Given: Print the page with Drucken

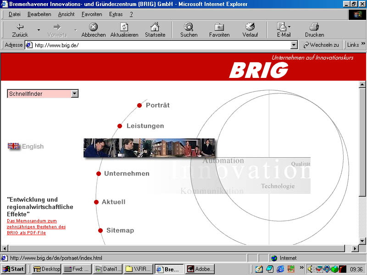Looking at the screenshot, I should (314, 30).
